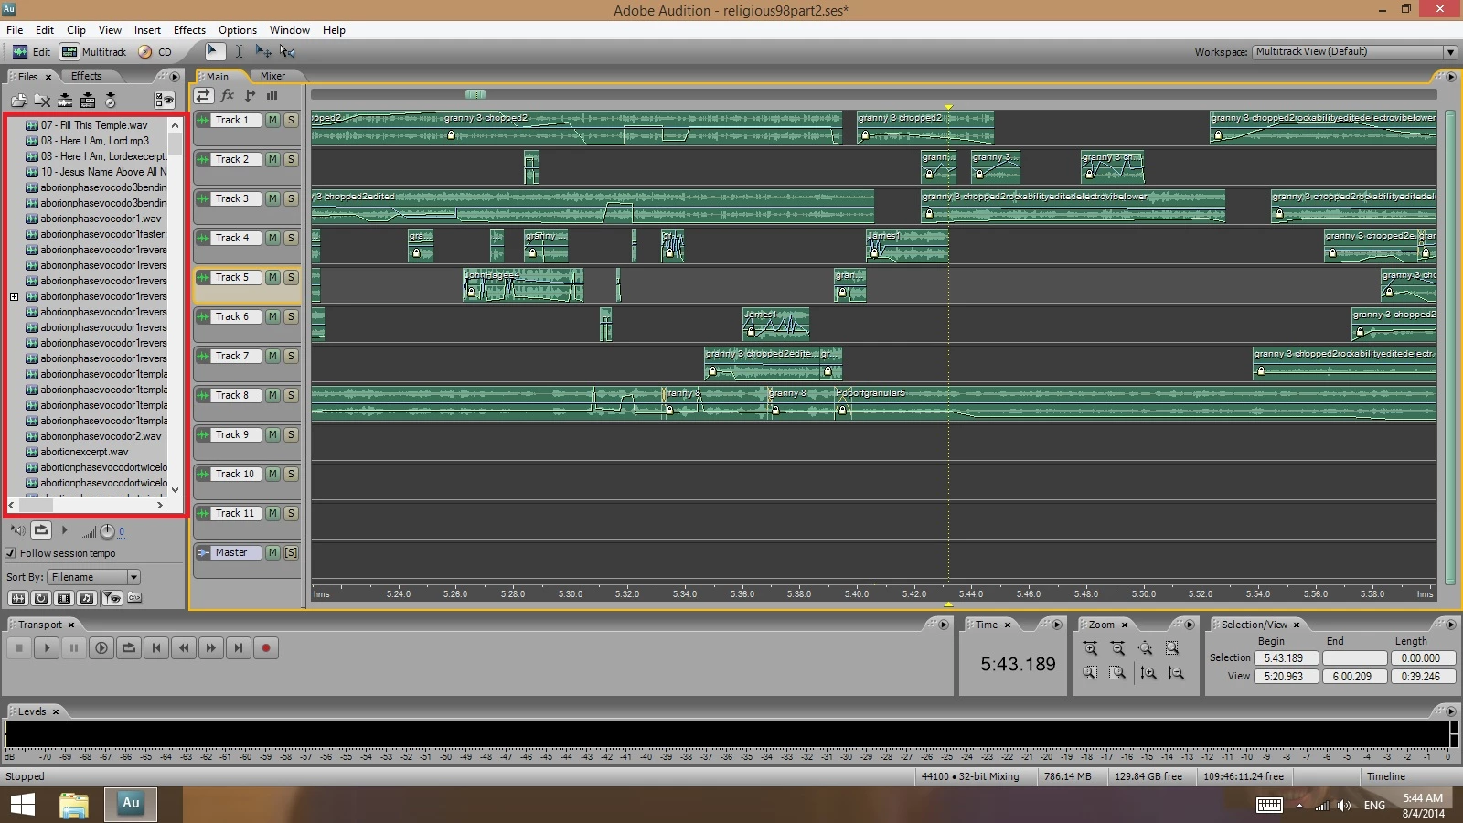
Task: Mute Track 5
Action: (272, 277)
